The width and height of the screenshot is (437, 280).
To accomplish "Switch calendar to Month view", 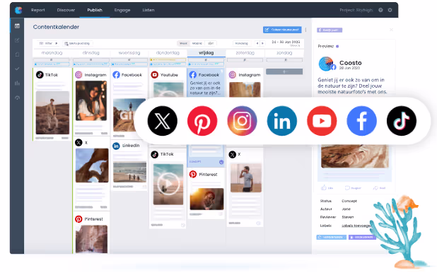I will coord(197,43).
